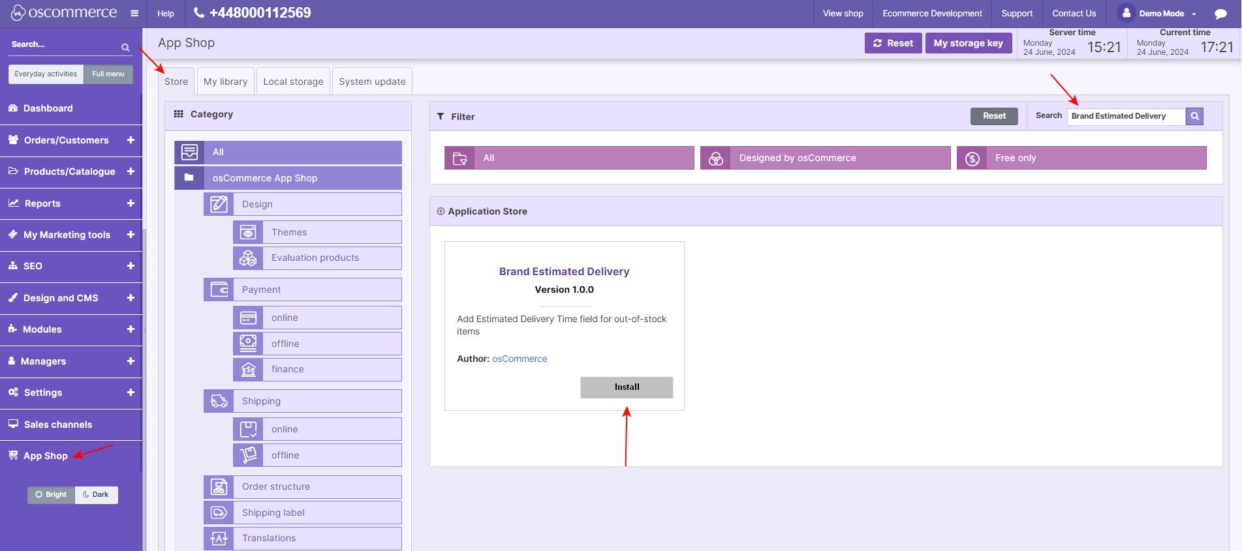Viewport: 1242px width, 551px height.
Task: Click the Evaluation products cubes icon
Action: [248, 258]
